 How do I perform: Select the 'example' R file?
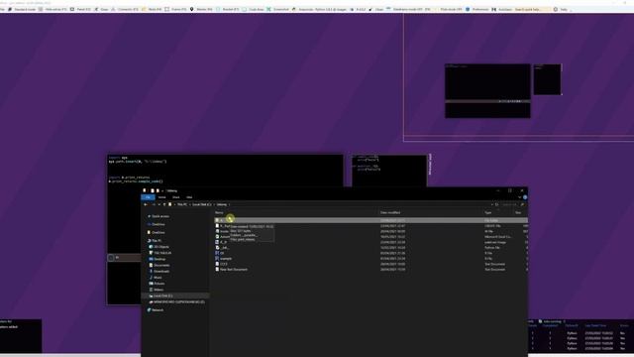pyautogui.click(x=224, y=258)
